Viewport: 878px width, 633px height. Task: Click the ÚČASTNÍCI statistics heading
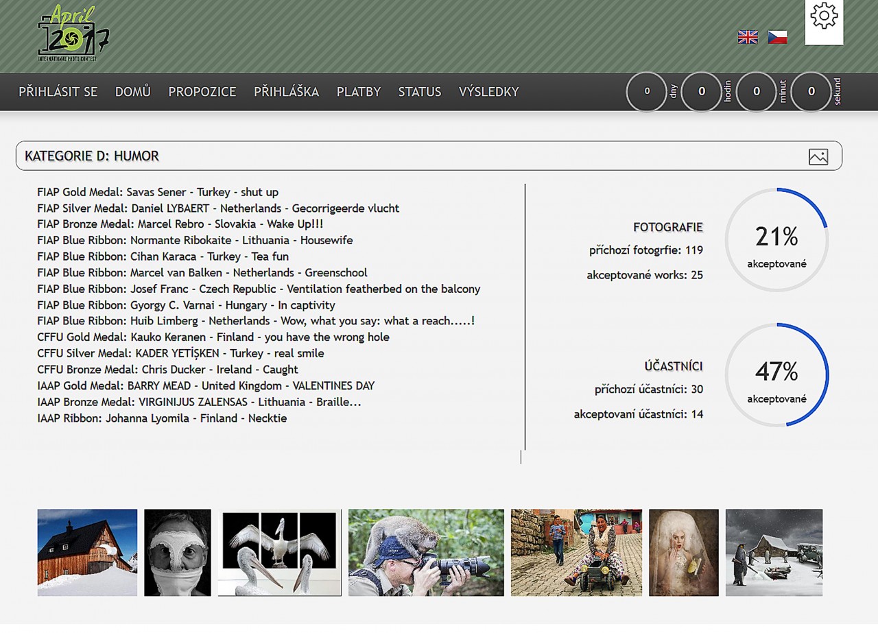(x=674, y=366)
